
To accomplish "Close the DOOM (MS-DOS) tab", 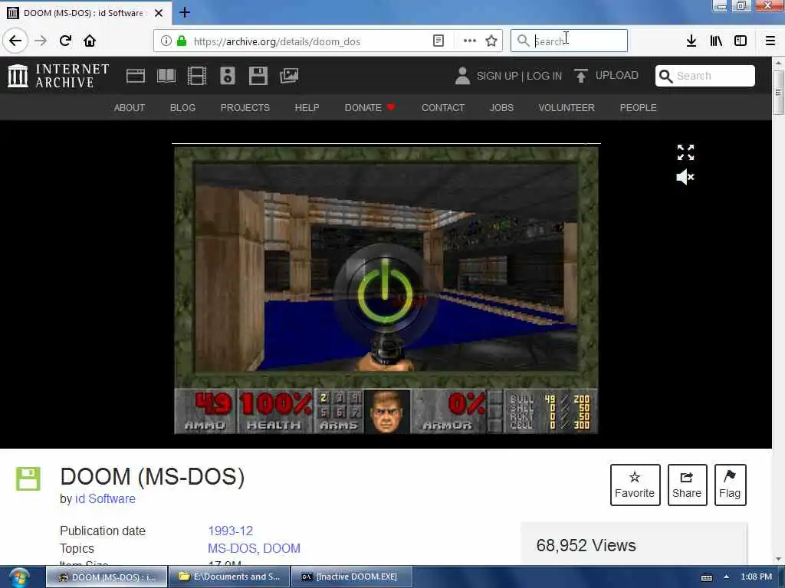I will pos(159,13).
